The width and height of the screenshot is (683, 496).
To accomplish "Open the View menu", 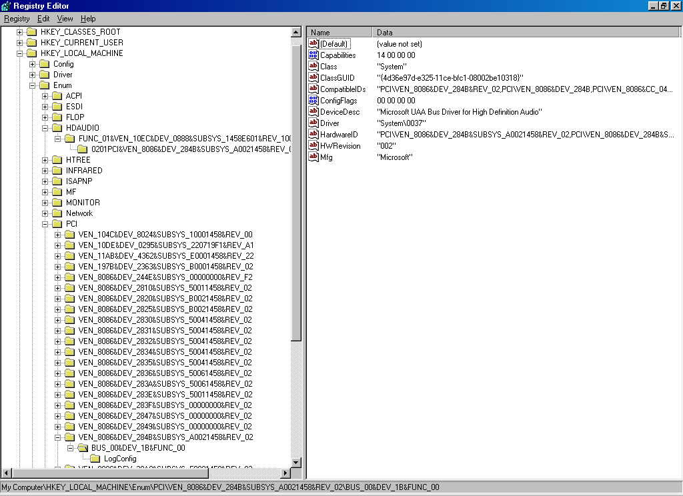I will (x=65, y=19).
